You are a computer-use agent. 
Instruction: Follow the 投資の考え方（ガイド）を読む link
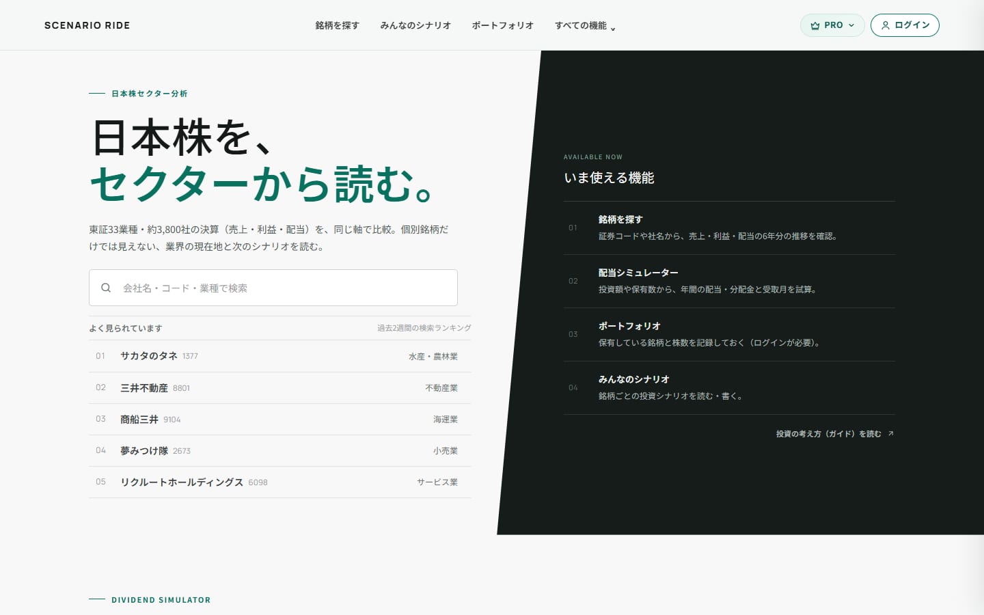tap(834, 434)
